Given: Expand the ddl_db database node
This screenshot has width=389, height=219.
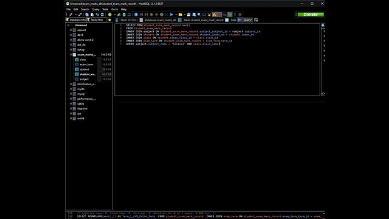Looking at the screenshot, I should (x=71, y=44).
